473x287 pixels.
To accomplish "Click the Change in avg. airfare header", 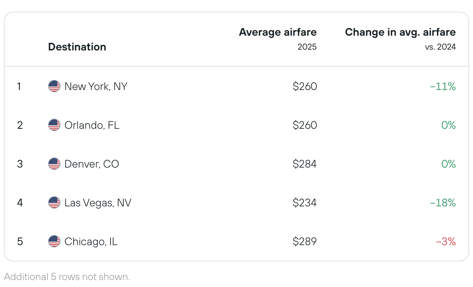I will pyautogui.click(x=400, y=32).
